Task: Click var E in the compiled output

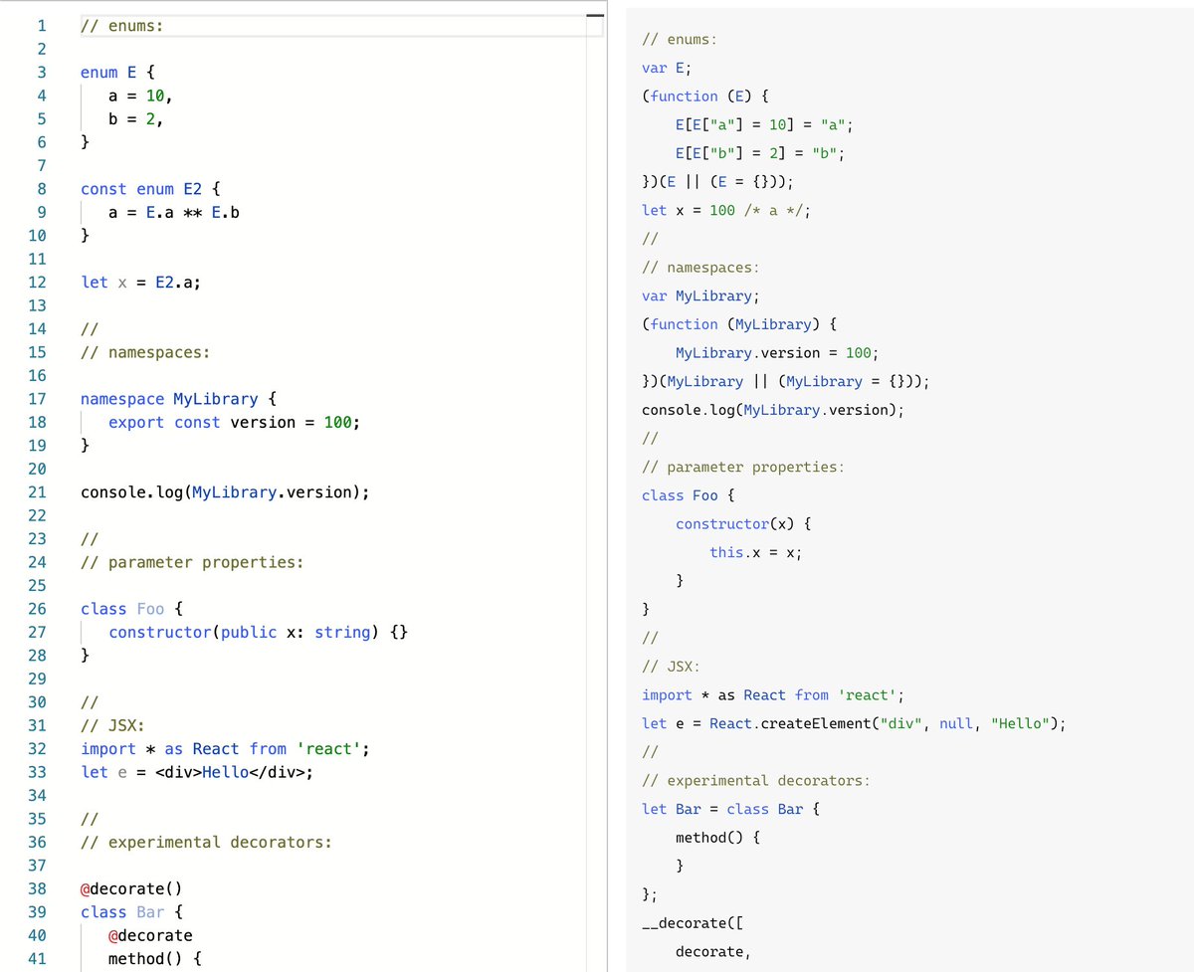Action: point(662,67)
